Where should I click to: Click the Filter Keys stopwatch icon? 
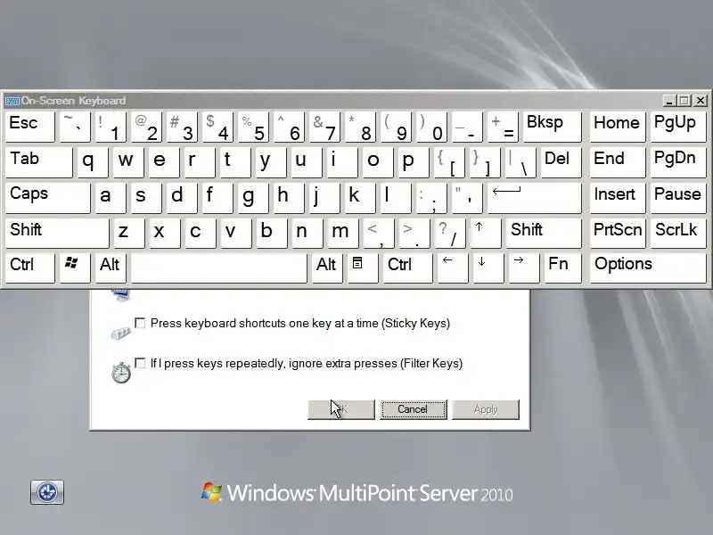tap(121, 373)
